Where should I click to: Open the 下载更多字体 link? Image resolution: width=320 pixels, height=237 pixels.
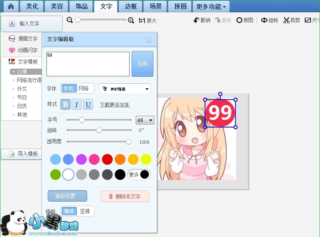115,105
